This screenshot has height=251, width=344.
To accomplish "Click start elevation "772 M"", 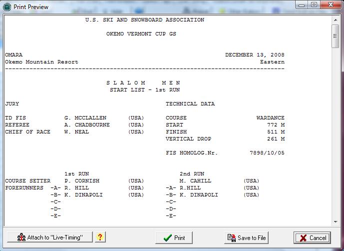I will click(x=276, y=125).
